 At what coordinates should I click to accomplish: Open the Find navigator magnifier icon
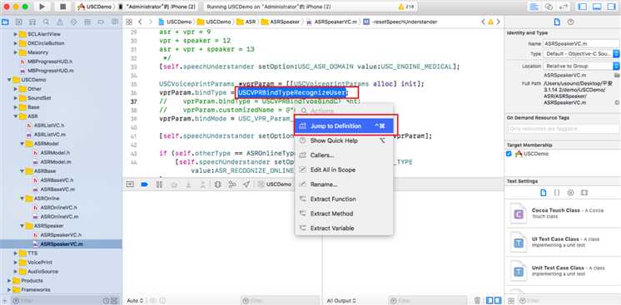click(47, 22)
